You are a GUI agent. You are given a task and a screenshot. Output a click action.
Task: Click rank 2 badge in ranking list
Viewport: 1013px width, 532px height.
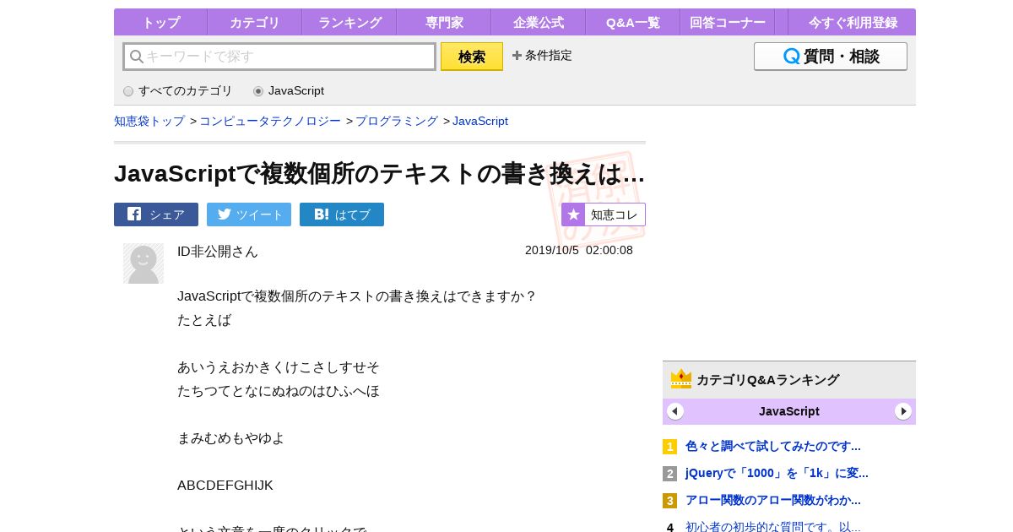[x=669, y=474]
